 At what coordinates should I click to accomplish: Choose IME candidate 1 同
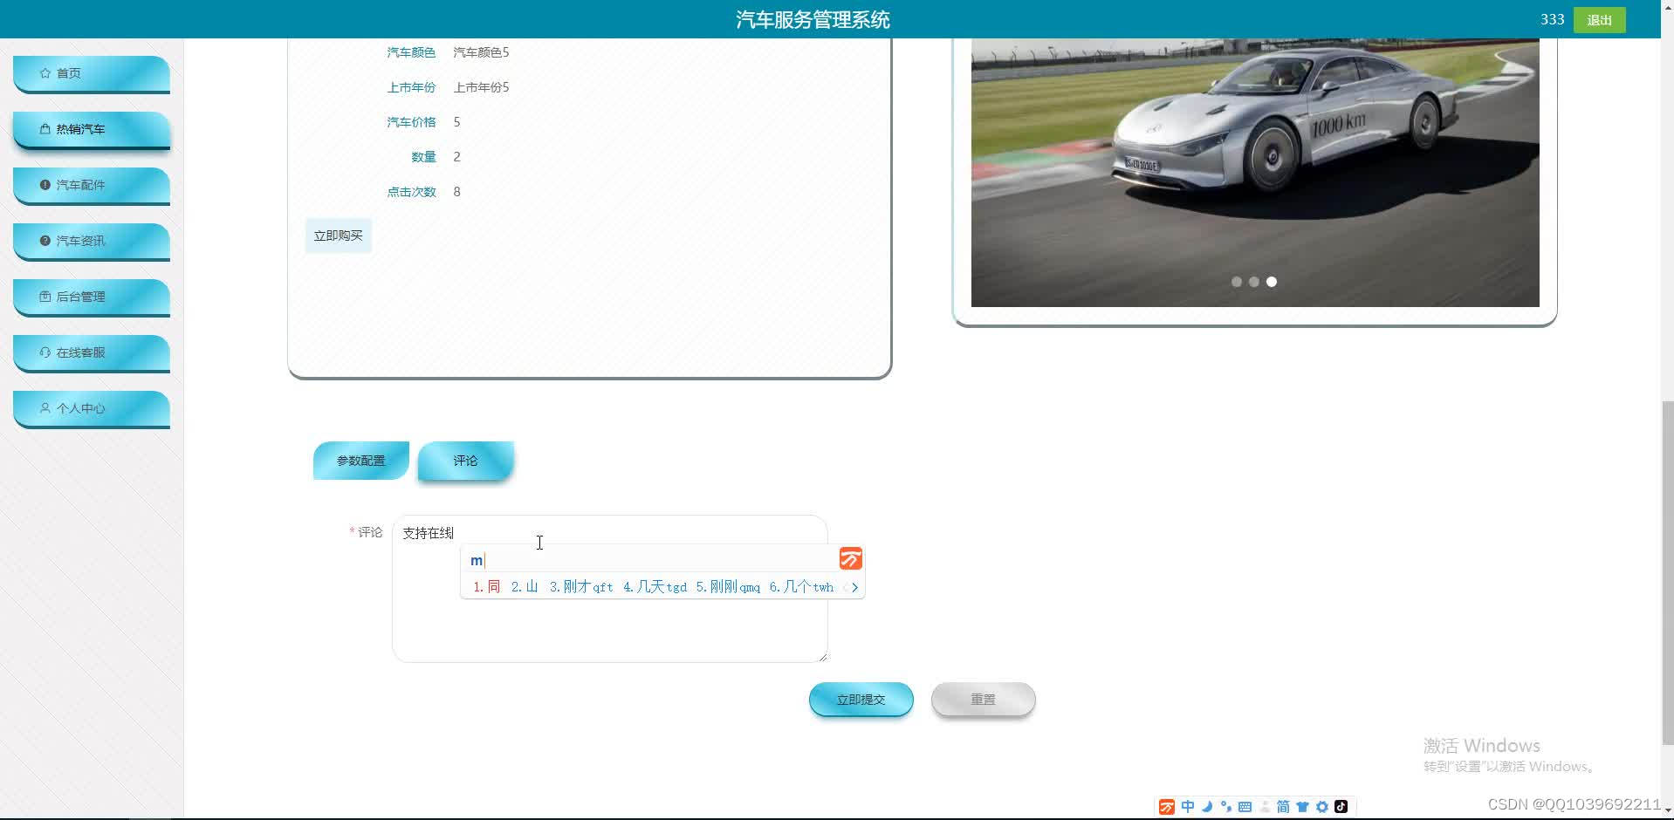pos(487,587)
